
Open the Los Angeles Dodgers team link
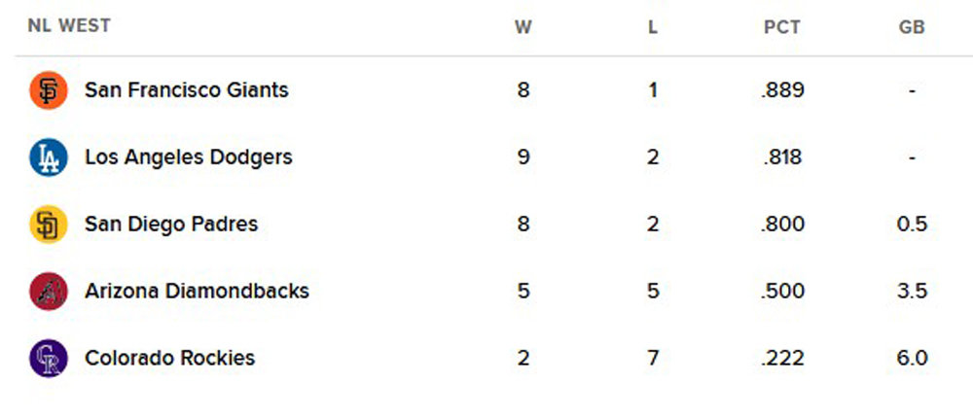(x=188, y=157)
